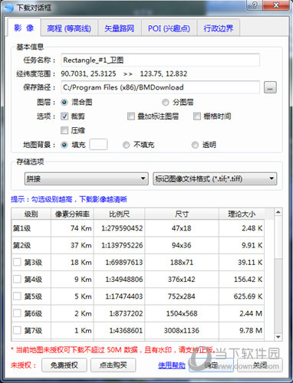The image size is (293, 383).
Task: Click the help question mark button
Action: point(255,5)
